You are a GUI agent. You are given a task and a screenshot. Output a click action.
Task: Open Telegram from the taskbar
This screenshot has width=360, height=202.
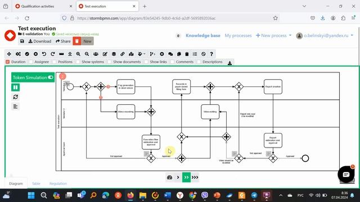coord(254,195)
